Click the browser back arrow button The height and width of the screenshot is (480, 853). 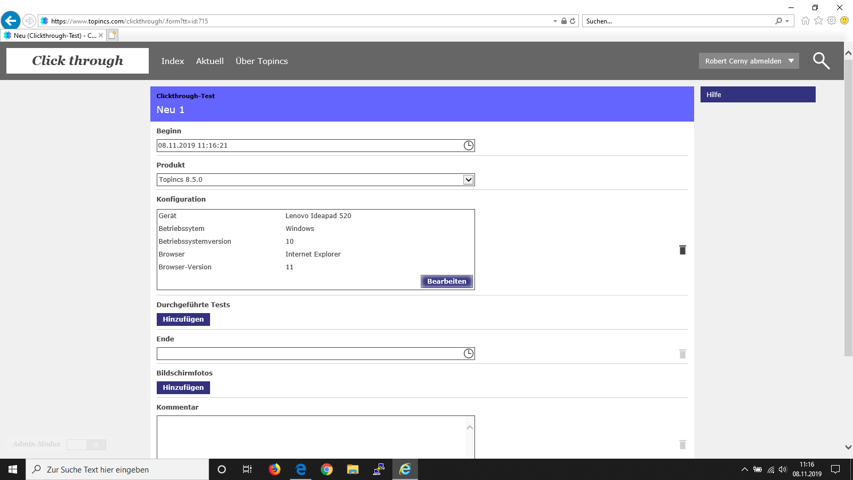11,21
